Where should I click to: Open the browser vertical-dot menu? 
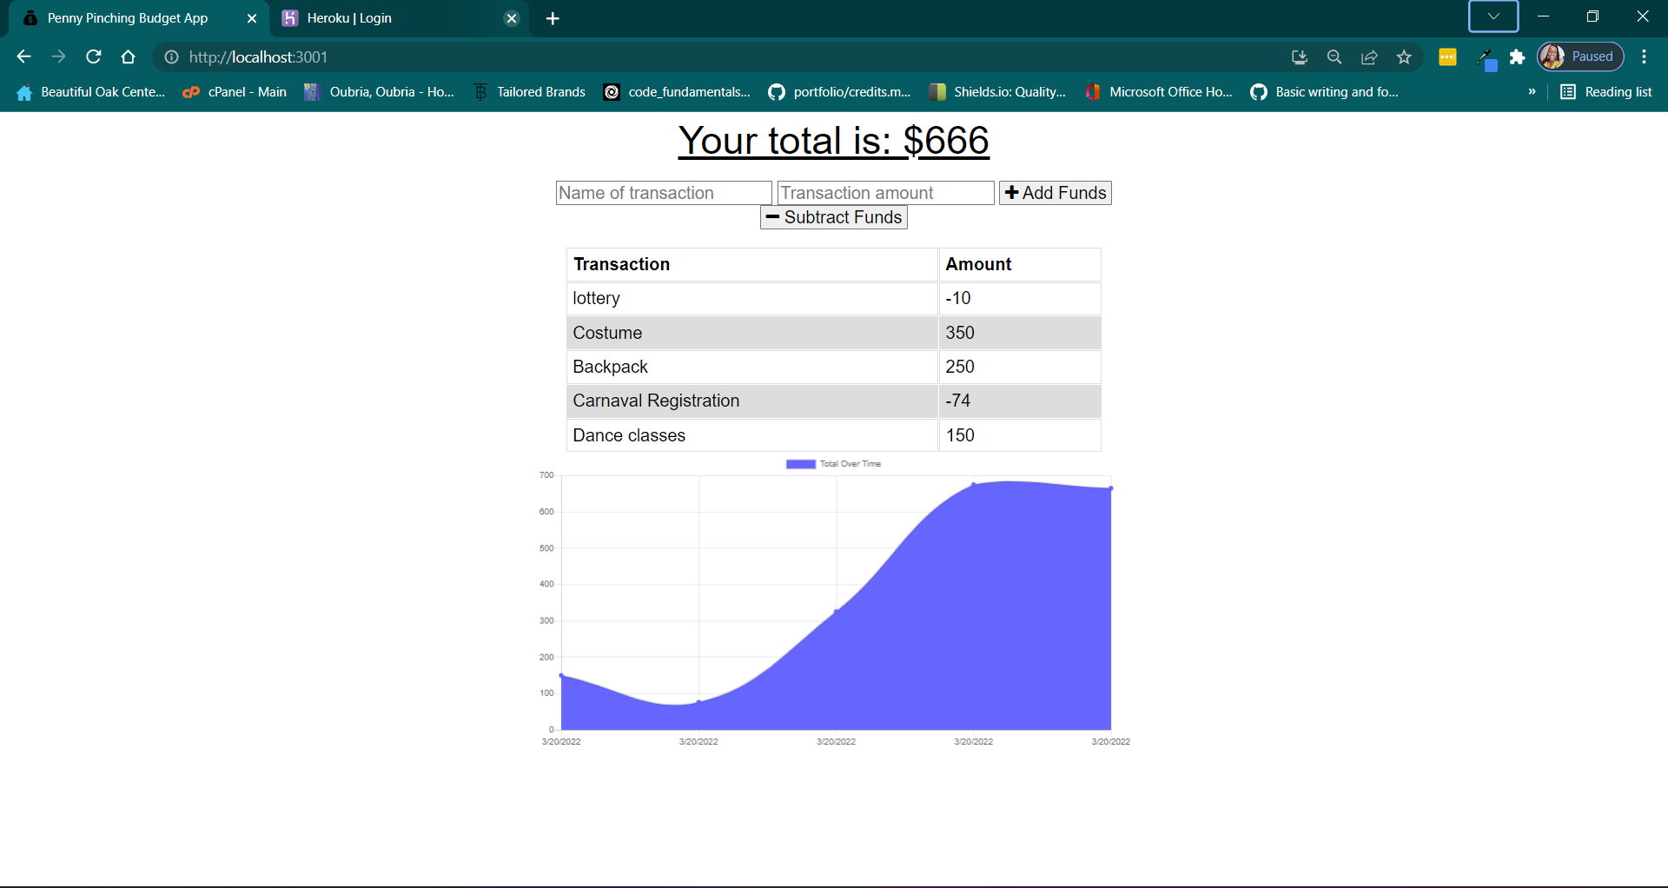[1644, 56]
